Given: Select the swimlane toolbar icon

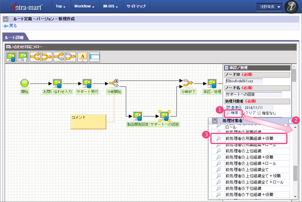Looking at the screenshot, I should point(95,57).
